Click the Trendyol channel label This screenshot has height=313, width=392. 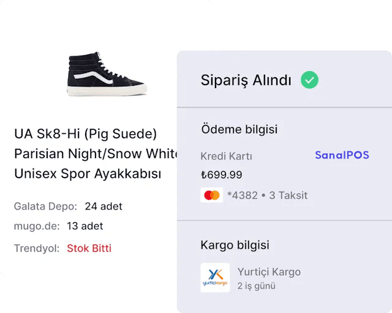[x=37, y=248]
